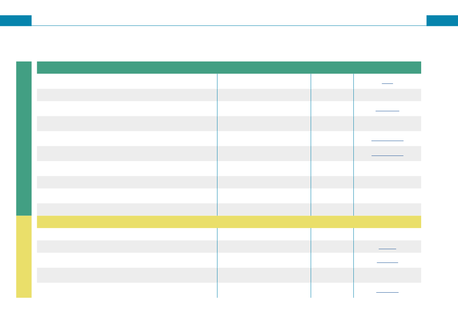Follow underlined link in last yellow-section row
This screenshot has width=458, height=324.
click(387, 291)
